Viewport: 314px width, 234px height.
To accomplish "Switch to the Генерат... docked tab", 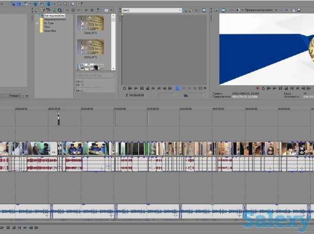I will click(14, 96).
